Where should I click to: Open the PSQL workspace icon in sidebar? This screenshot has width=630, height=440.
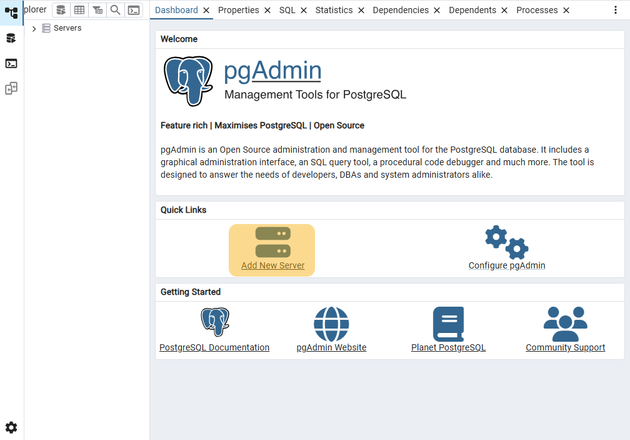(x=11, y=63)
